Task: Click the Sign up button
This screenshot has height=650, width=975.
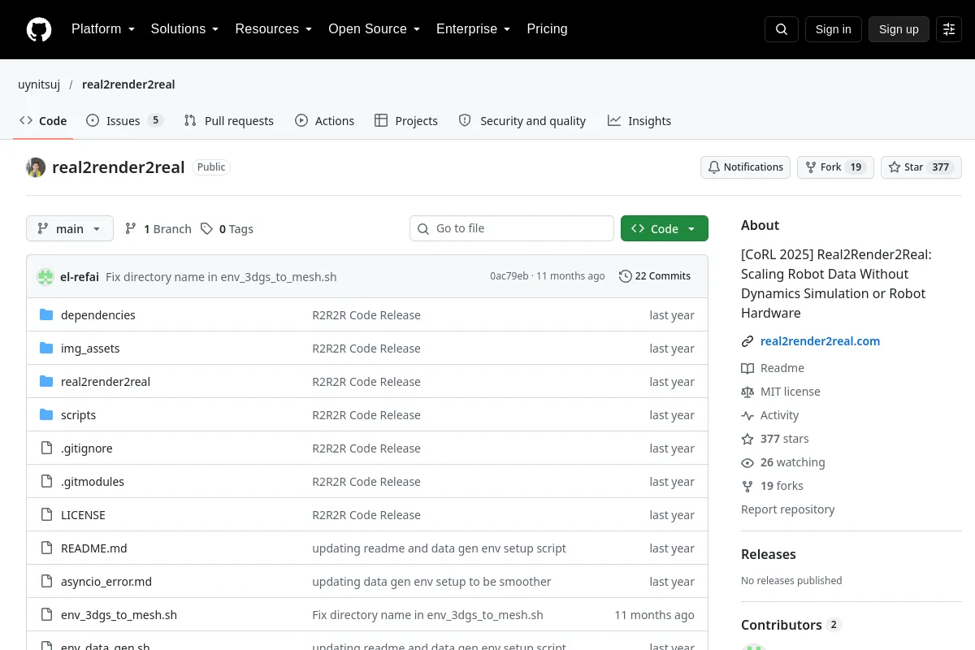Action: point(899,29)
